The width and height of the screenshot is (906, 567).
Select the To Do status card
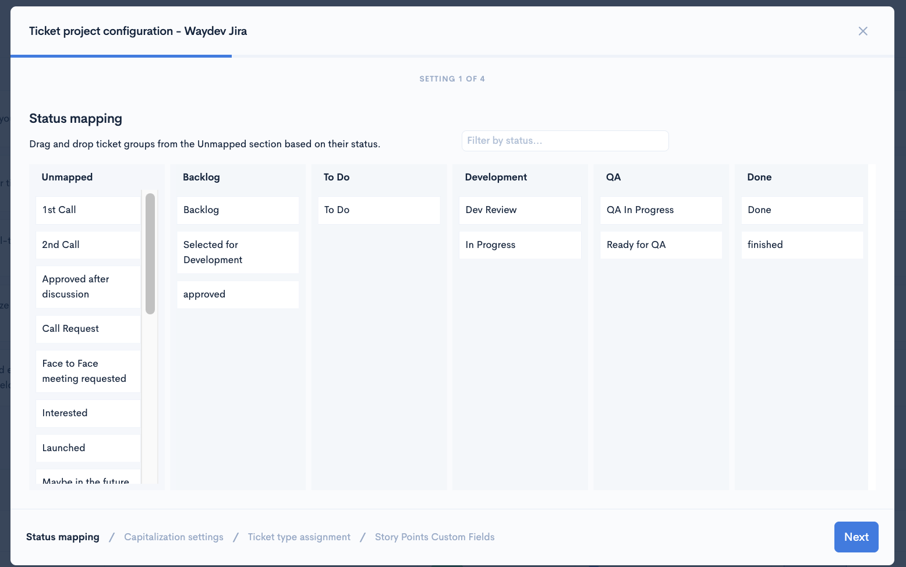pyautogui.click(x=379, y=210)
